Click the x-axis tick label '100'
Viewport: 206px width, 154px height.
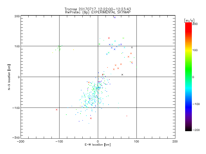point(136,142)
